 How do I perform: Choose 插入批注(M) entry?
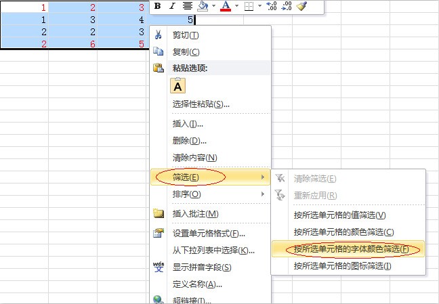[210, 214]
